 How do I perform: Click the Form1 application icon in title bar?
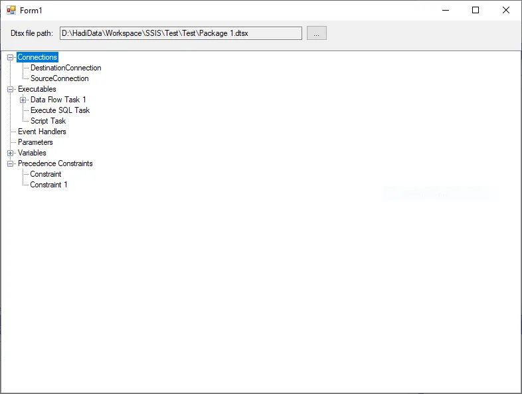(x=11, y=11)
